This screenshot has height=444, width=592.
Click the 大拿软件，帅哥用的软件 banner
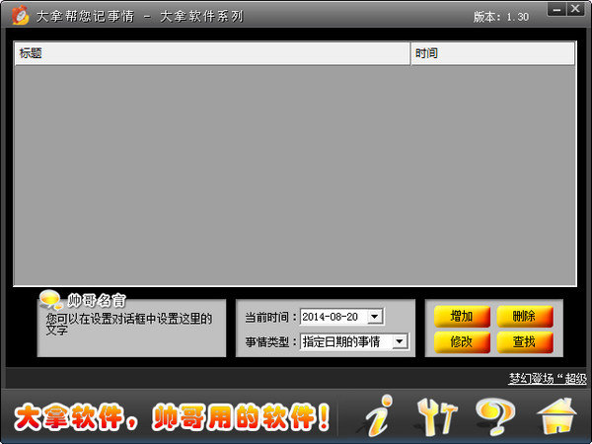point(172,417)
